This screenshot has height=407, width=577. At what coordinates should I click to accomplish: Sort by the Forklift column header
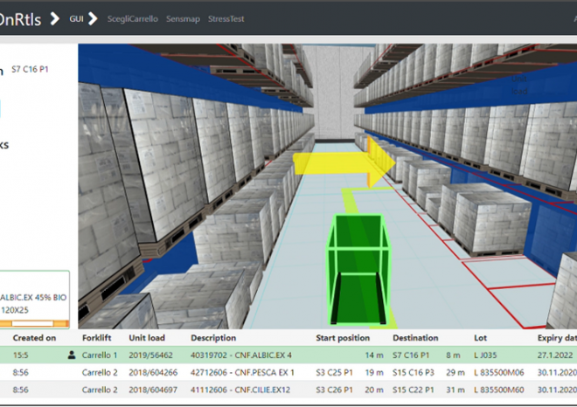coord(97,337)
